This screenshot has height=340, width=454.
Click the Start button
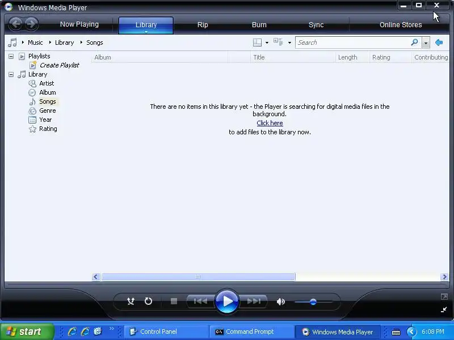coord(27,331)
